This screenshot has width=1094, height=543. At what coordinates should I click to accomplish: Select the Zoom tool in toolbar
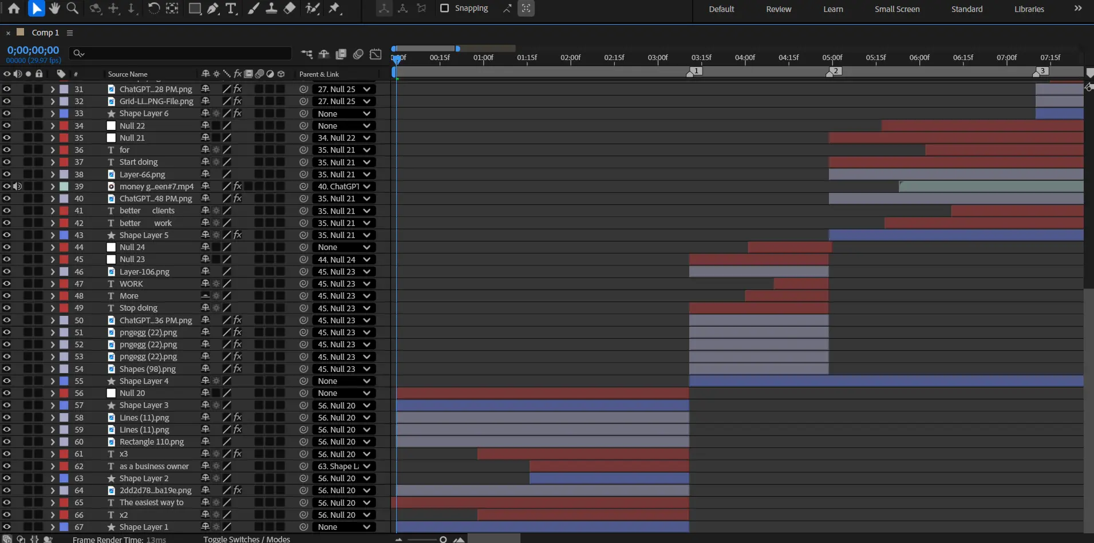73,9
